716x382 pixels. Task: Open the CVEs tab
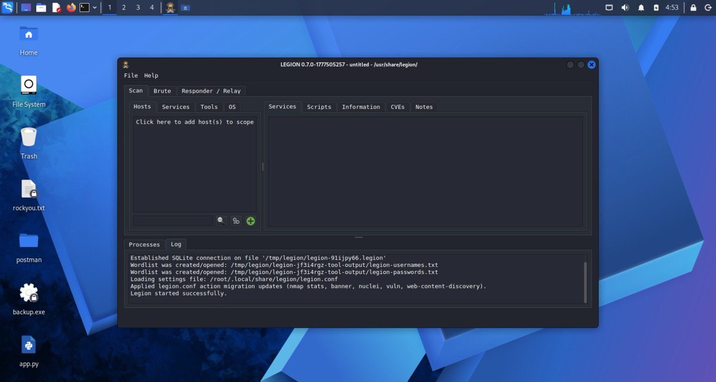click(x=397, y=107)
